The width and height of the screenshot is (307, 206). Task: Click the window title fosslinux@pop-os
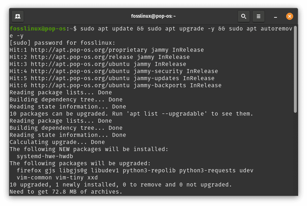point(153,16)
